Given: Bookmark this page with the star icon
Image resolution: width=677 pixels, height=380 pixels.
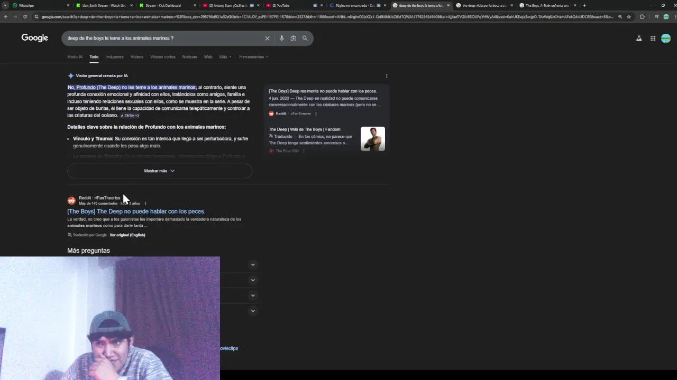Looking at the screenshot, I should pyautogui.click(x=629, y=16).
